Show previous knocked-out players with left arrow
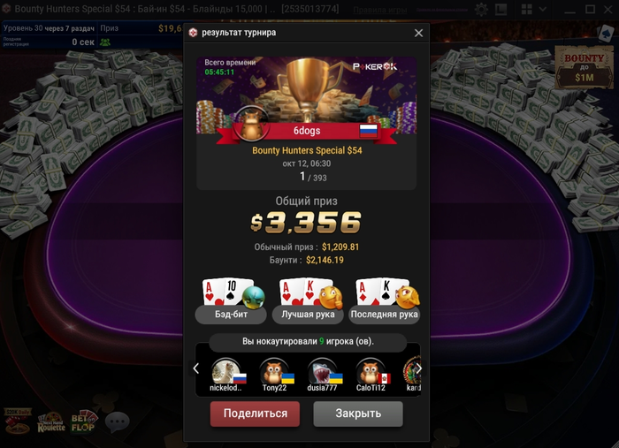Screen dimensions: 619x448 (x=195, y=368)
